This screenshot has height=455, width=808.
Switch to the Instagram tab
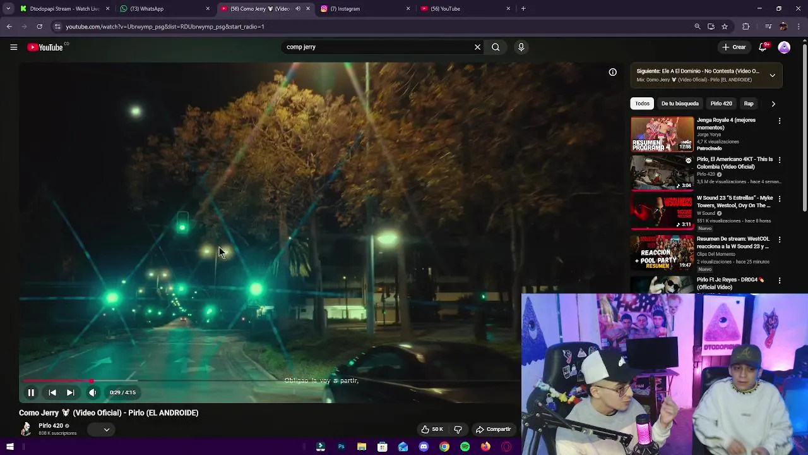(x=365, y=9)
